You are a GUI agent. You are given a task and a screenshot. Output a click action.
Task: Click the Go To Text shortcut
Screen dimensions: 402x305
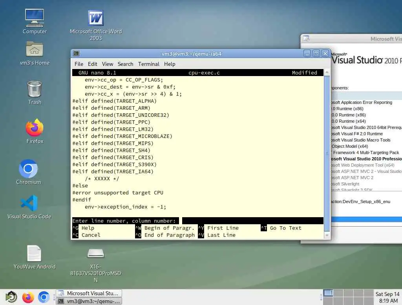click(x=281, y=228)
